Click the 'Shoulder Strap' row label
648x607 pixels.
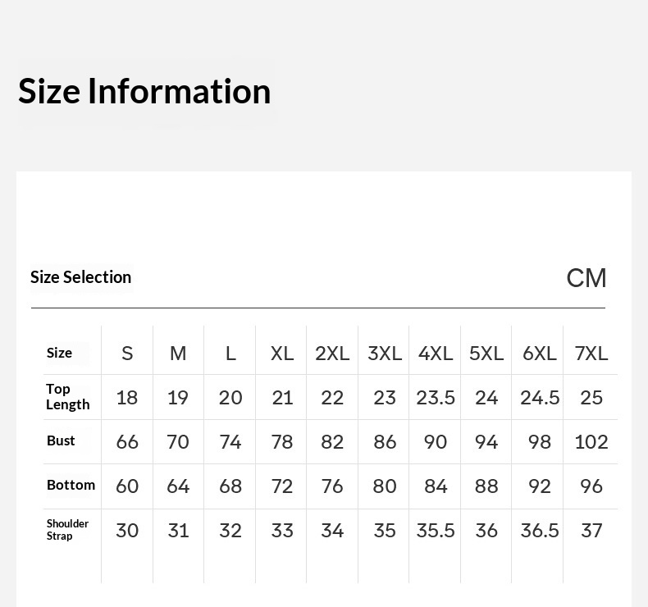point(67,530)
